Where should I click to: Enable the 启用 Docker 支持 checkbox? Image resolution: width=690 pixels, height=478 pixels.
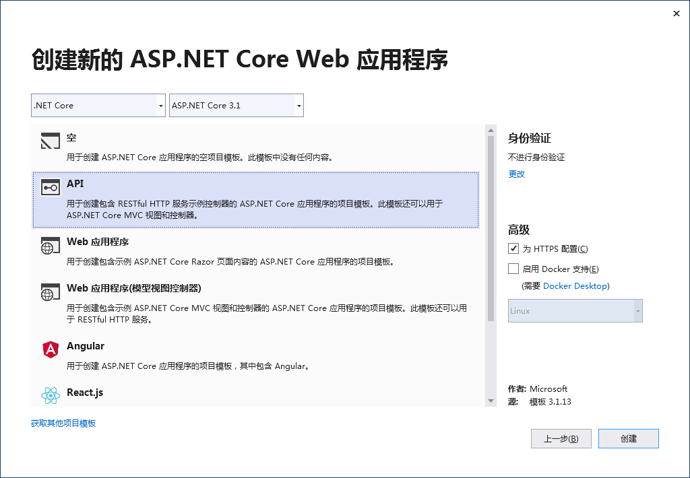[x=513, y=269]
